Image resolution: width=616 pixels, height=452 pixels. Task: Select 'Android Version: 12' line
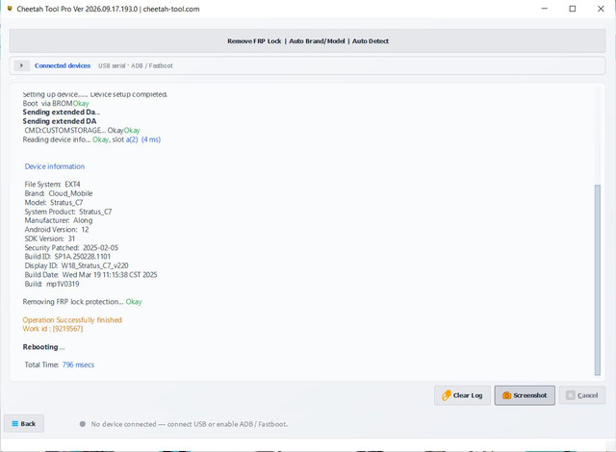[x=57, y=230]
